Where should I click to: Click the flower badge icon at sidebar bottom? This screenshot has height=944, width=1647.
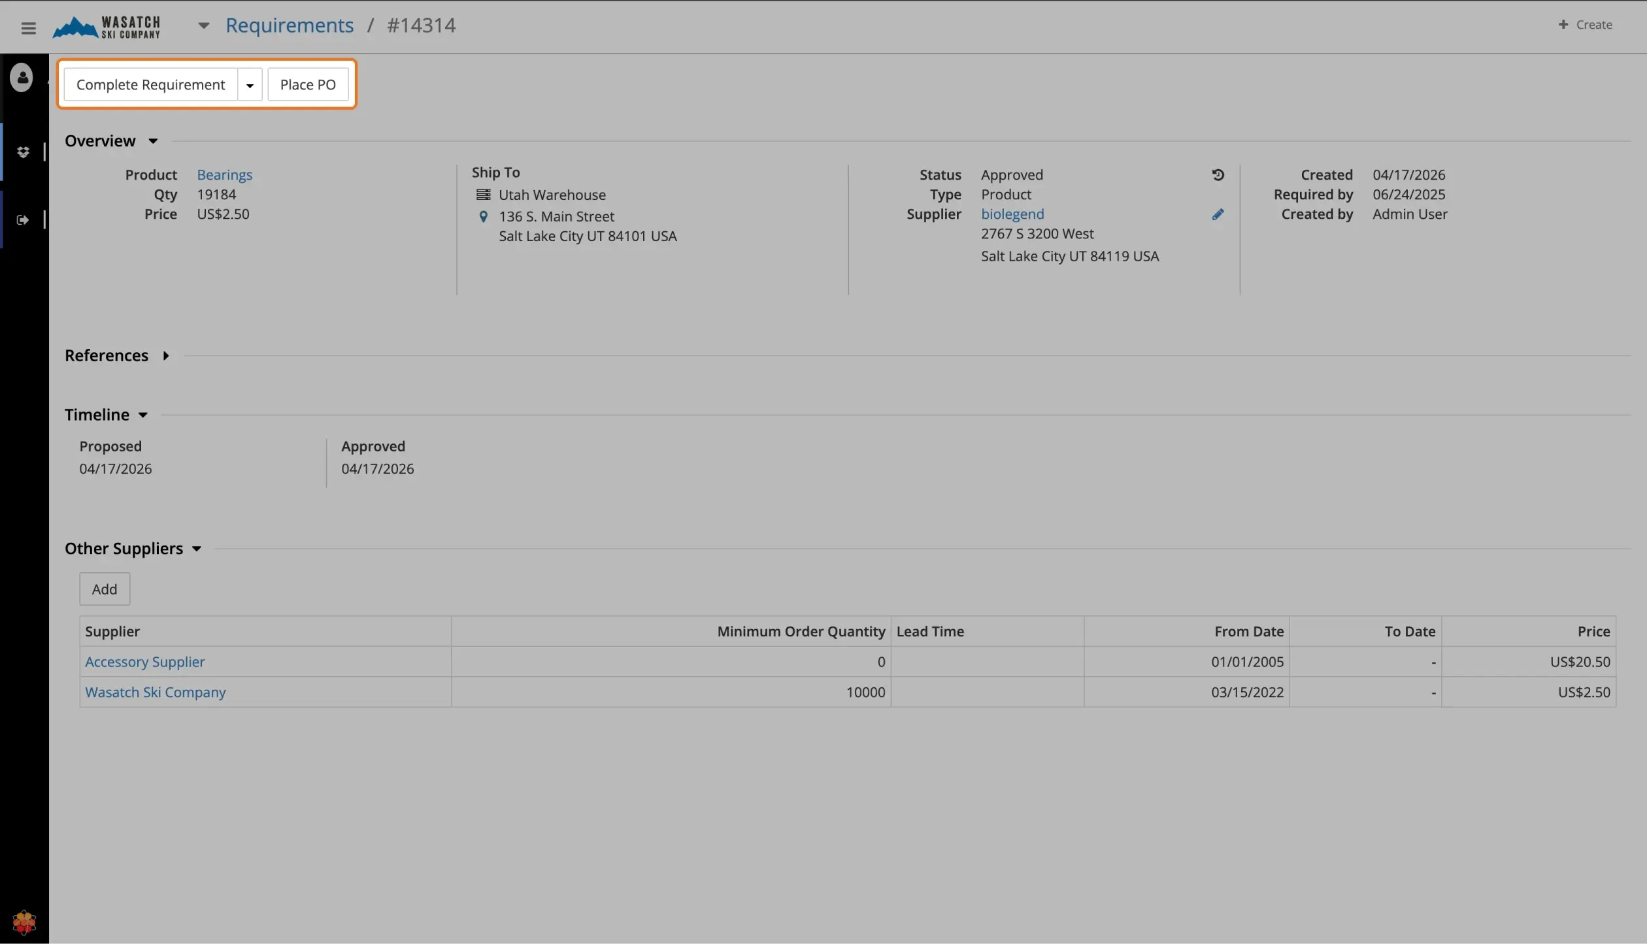[24, 922]
